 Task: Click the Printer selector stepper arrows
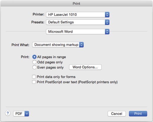click(x=107, y=14)
